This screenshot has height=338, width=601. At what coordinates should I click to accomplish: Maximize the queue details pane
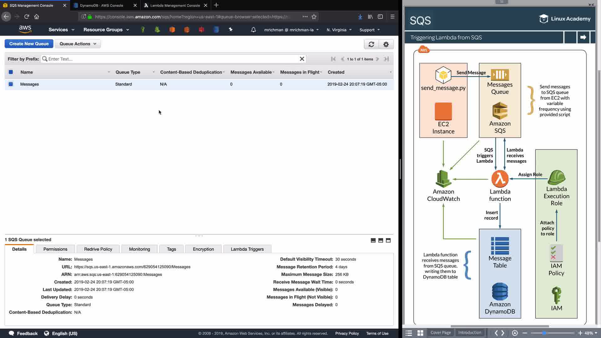coord(388,240)
